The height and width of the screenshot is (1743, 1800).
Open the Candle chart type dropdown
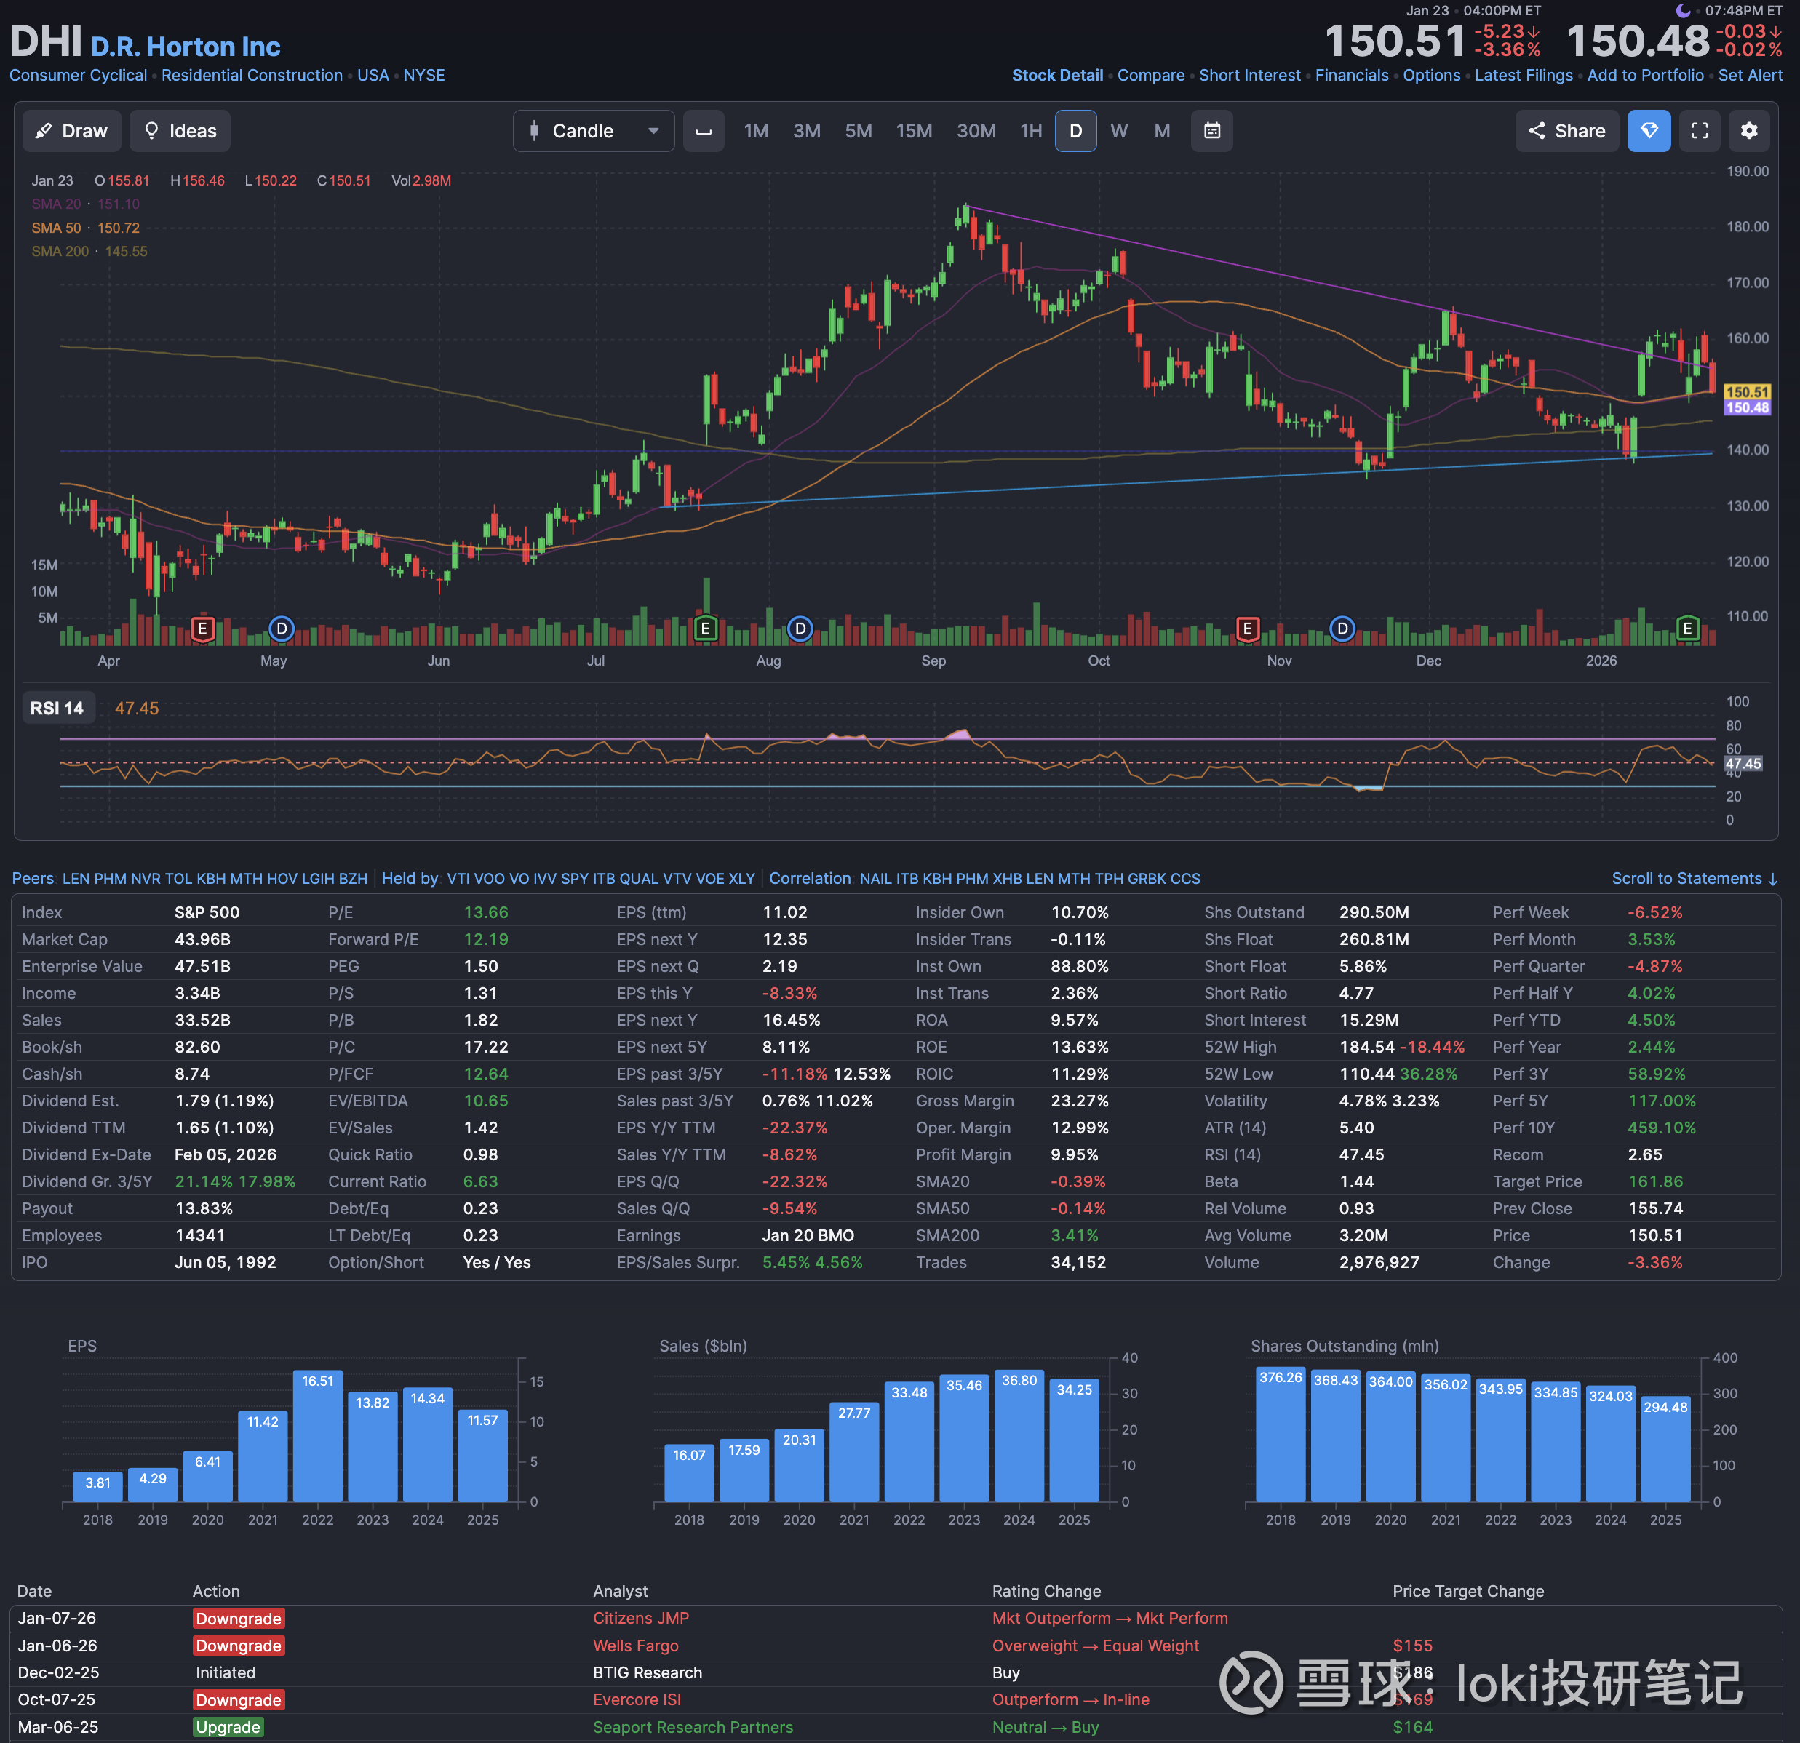(594, 132)
